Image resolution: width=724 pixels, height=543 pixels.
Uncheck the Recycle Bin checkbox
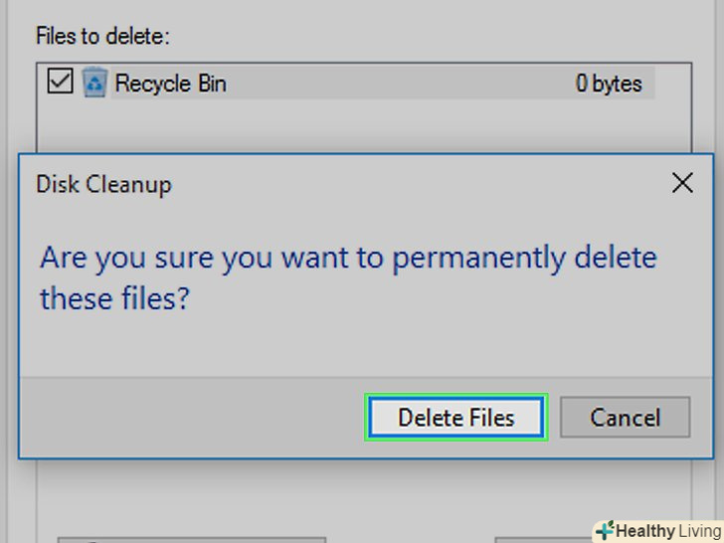click(60, 83)
